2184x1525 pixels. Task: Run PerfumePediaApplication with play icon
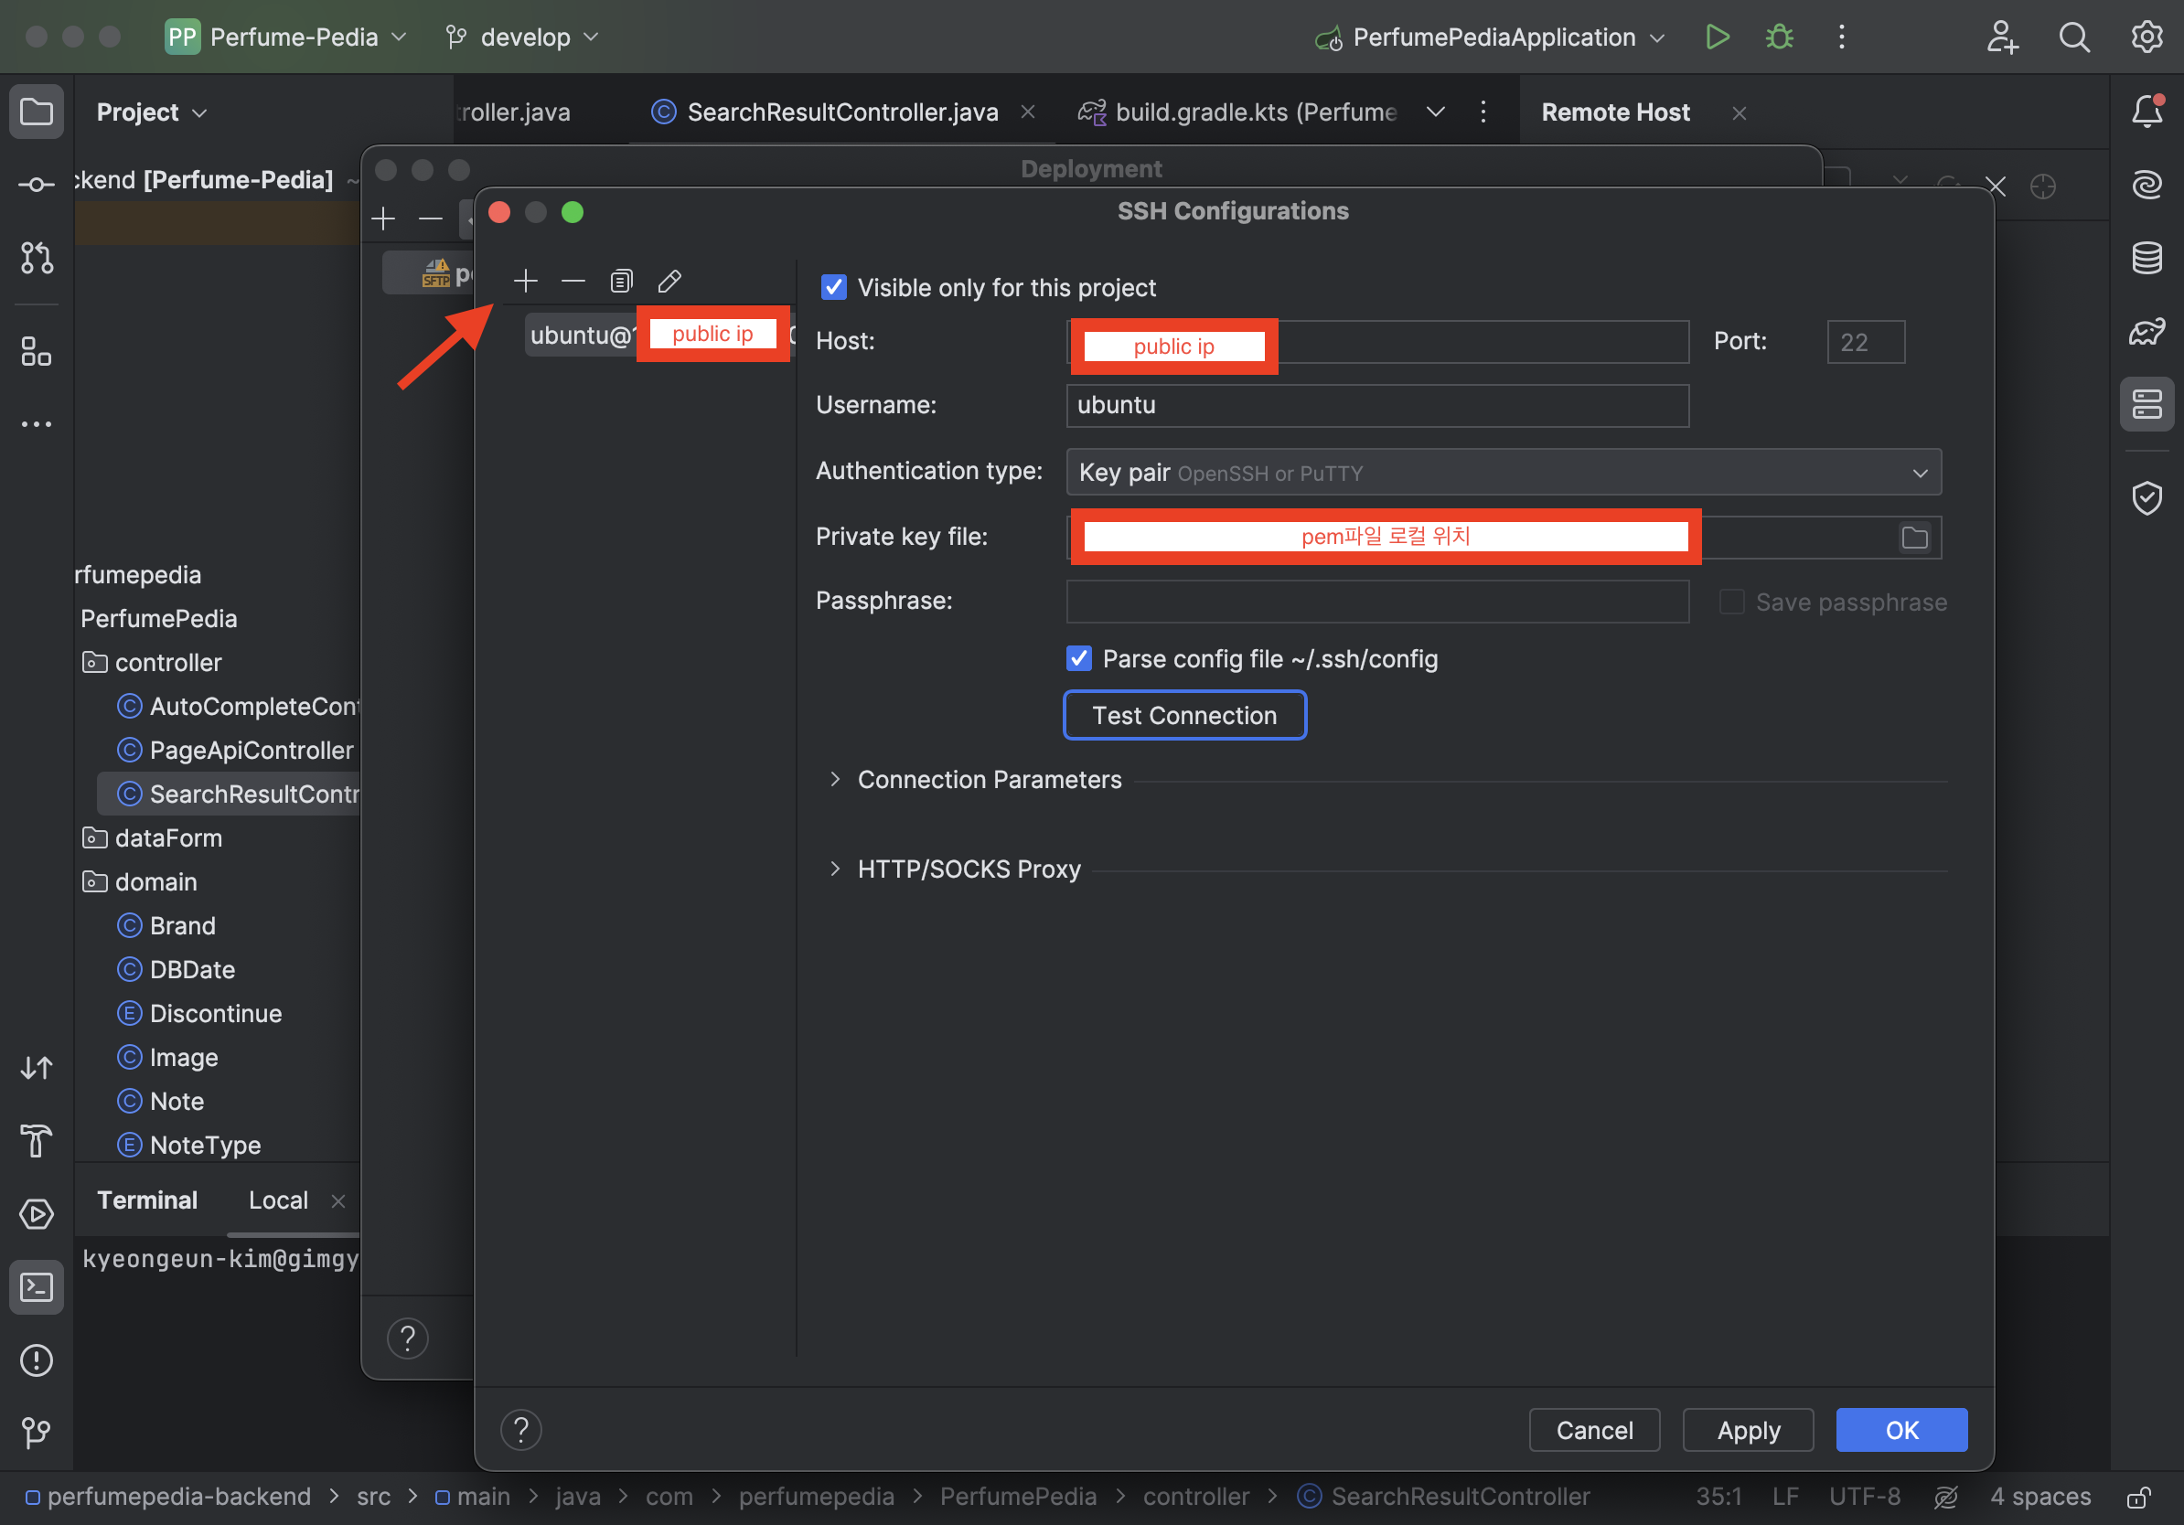pyautogui.click(x=1717, y=37)
